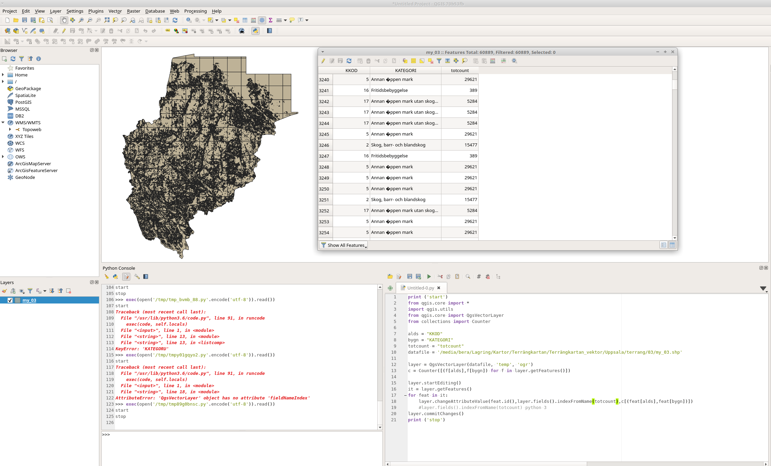771x466 pixels.
Task: Select row 3246 header in attribute table
Action: pos(325,145)
